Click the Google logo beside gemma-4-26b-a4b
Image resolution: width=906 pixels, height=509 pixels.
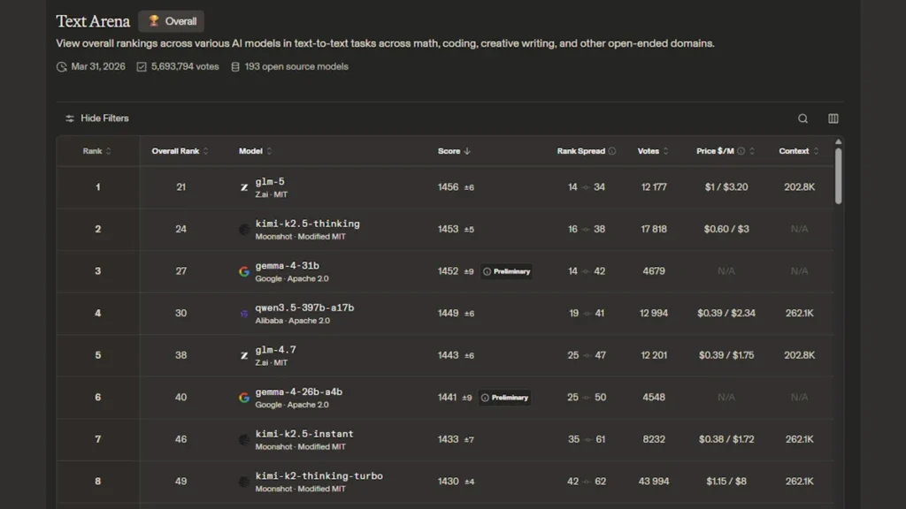tap(244, 398)
